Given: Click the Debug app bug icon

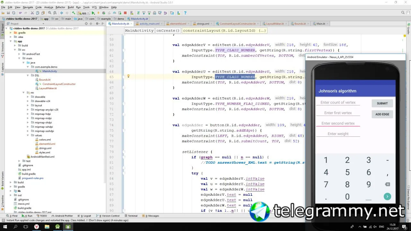Looking at the screenshot, I should point(104,13).
